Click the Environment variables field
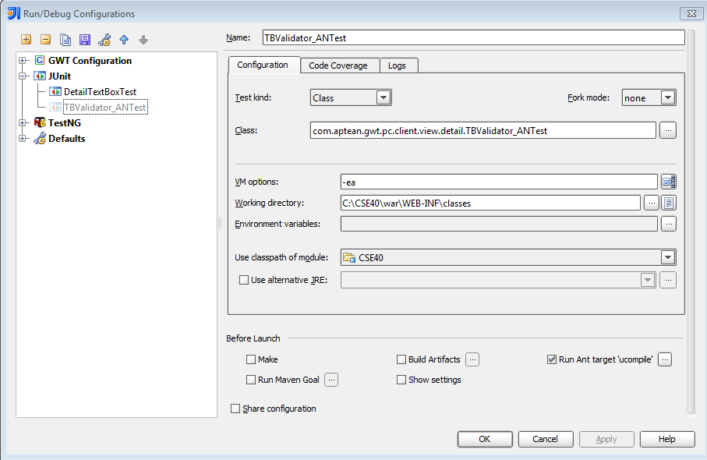The image size is (707, 460). 499,224
